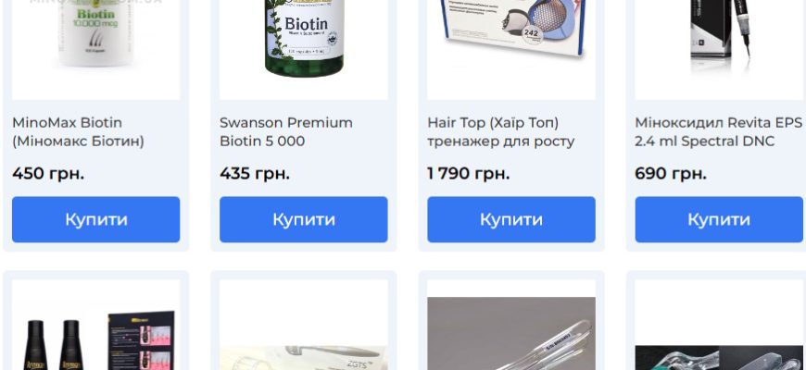
Task: Buy the Revita EPS Spectral DNC minoxidil
Action: coord(719,219)
